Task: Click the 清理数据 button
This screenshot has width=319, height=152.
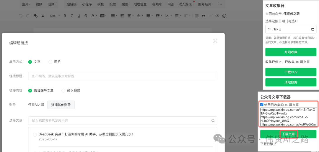Action: [x=291, y=82]
